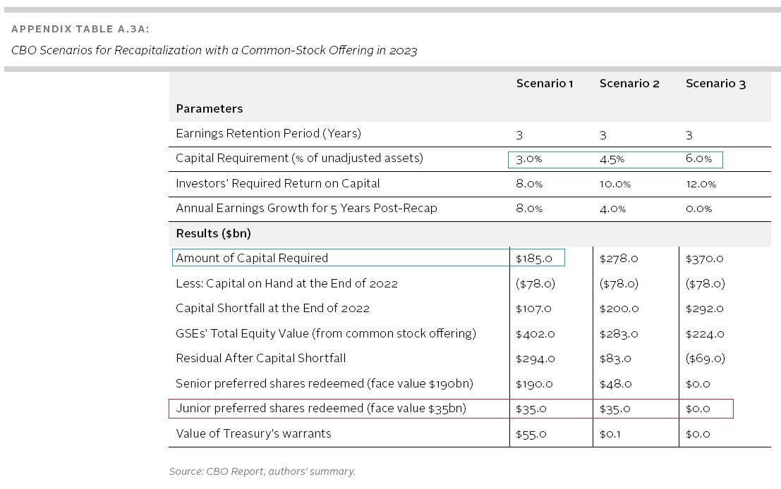
Task: Select the Annual Earnings Growth row label
Action: pyautogui.click(x=306, y=209)
